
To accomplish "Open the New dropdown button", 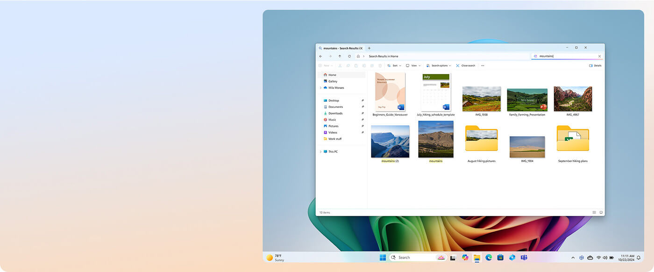I will [x=326, y=66].
